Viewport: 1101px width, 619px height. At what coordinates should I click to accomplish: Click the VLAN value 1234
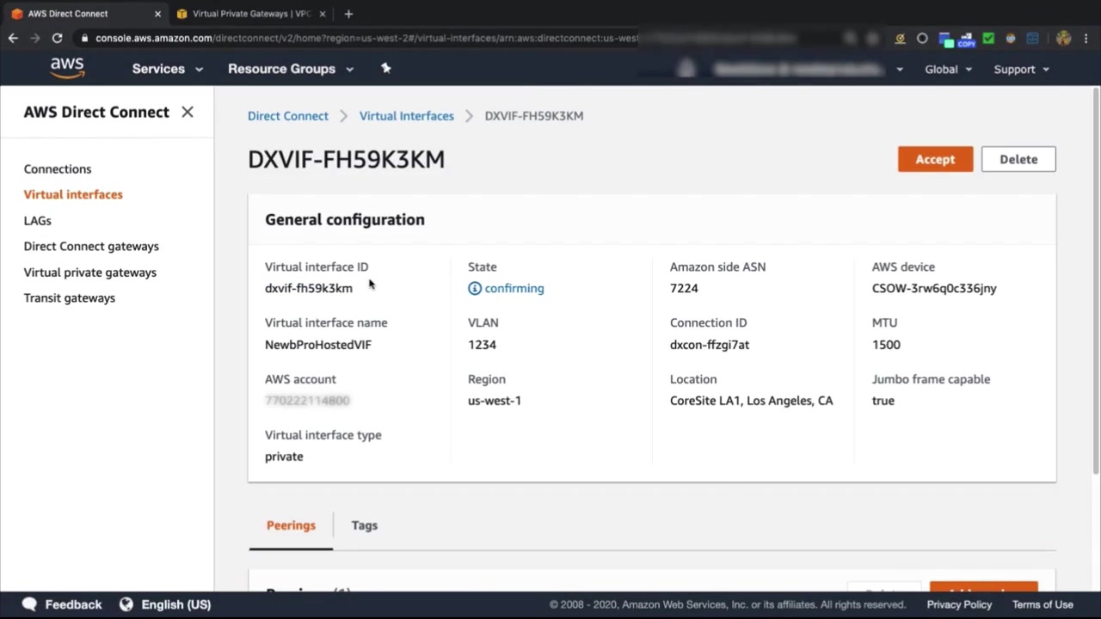tap(482, 345)
